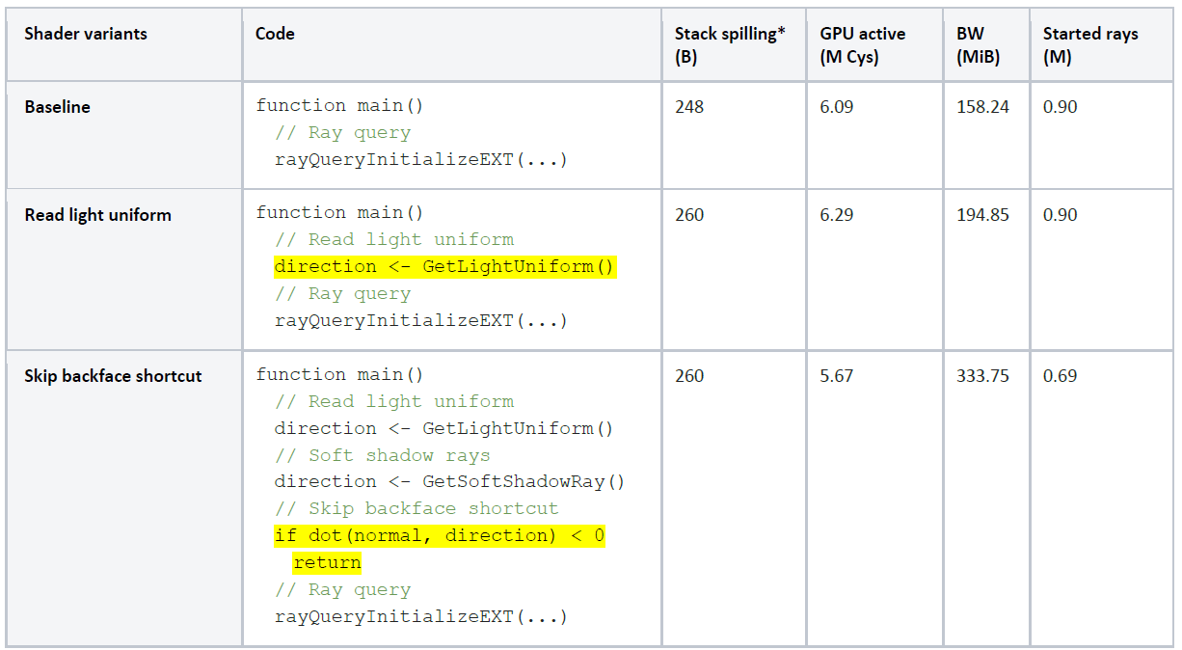
Task: Select the Skip backface shortcut row label
Action: coord(113,376)
